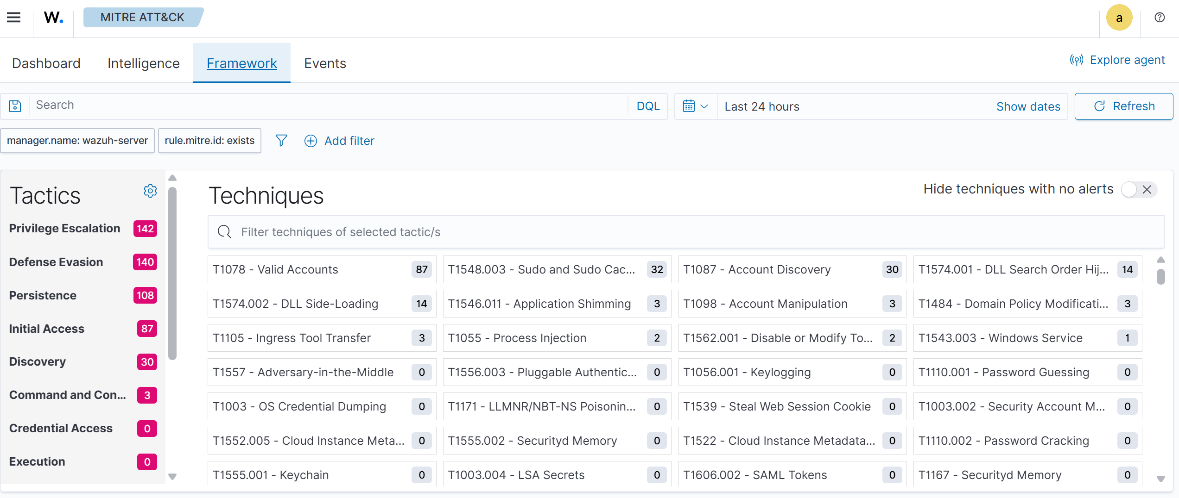The image size is (1179, 498).
Task: Open the hamburger navigation menu
Action: 13,18
